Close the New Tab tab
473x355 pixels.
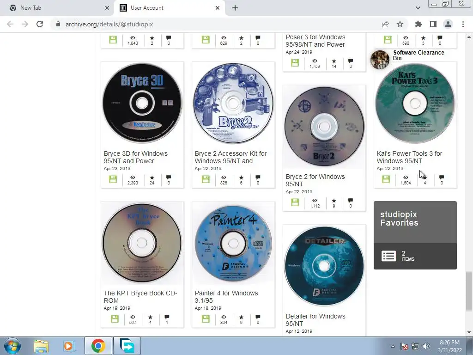click(107, 8)
